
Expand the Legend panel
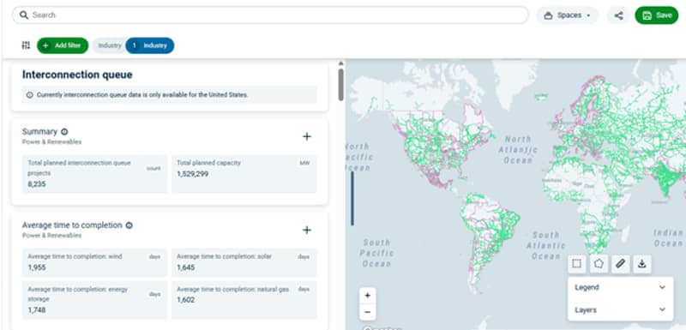pos(620,287)
